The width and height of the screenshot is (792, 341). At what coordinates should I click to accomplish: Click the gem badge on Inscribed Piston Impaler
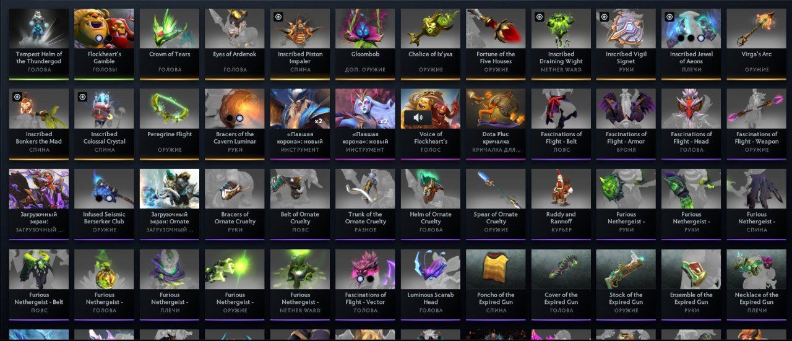point(278,17)
